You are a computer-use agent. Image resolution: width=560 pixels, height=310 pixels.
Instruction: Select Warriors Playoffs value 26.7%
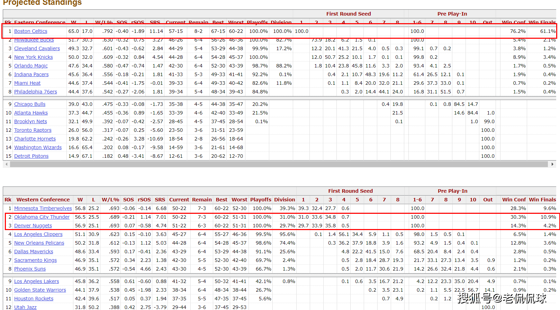263,290
